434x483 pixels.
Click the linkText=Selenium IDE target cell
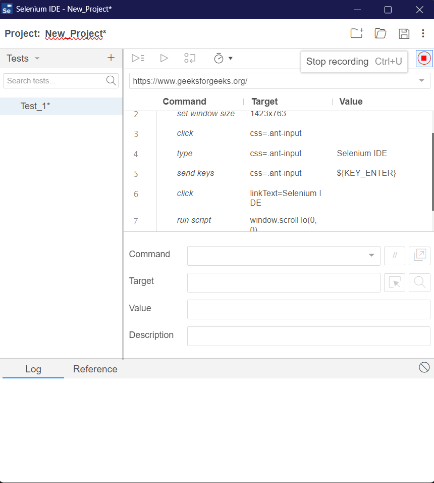coord(286,198)
